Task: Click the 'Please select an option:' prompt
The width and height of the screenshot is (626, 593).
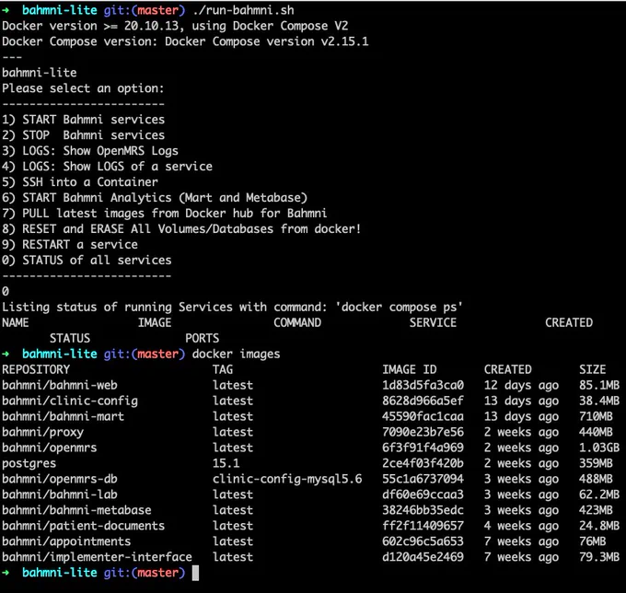Action: 83,88
